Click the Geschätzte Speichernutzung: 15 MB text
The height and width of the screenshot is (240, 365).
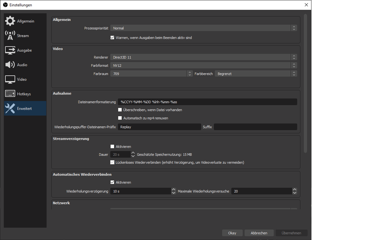click(164, 155)
